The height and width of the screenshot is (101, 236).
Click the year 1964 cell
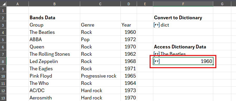coord(129,83)
